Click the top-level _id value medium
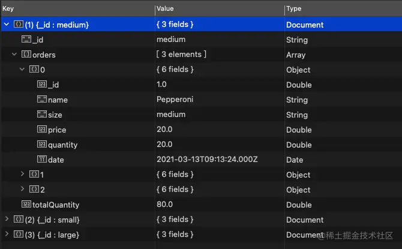Image resolution: width=402 pixels, height=249 pixels. [x=171, y=39]
